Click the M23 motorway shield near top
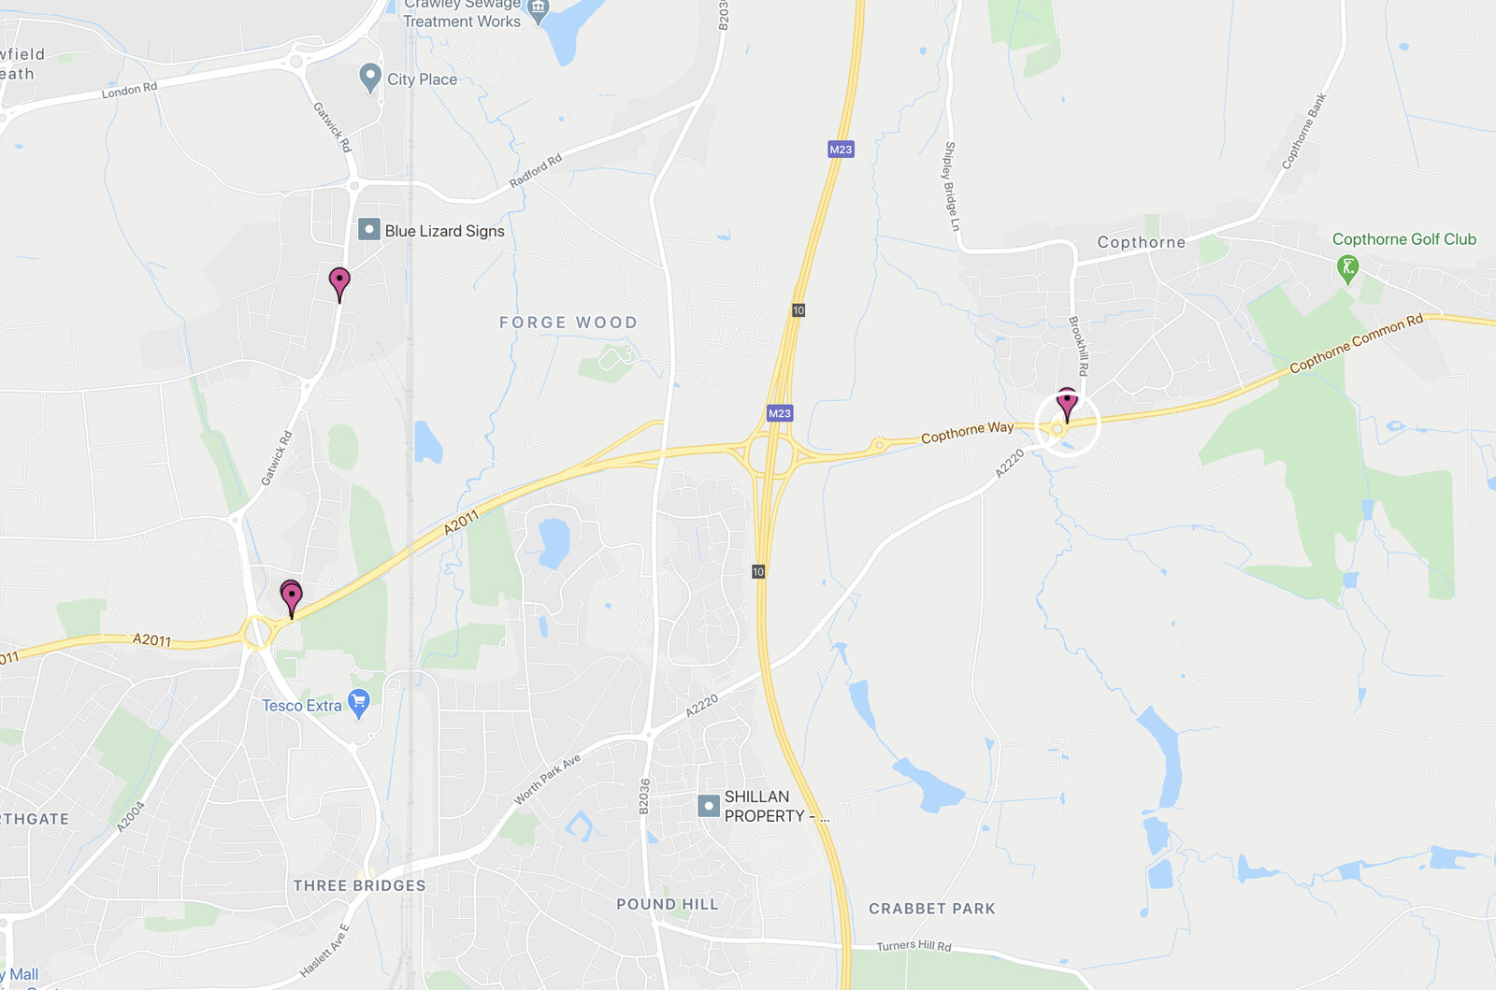The width and height of the screenshot is (1496, 990). [841, 150]
